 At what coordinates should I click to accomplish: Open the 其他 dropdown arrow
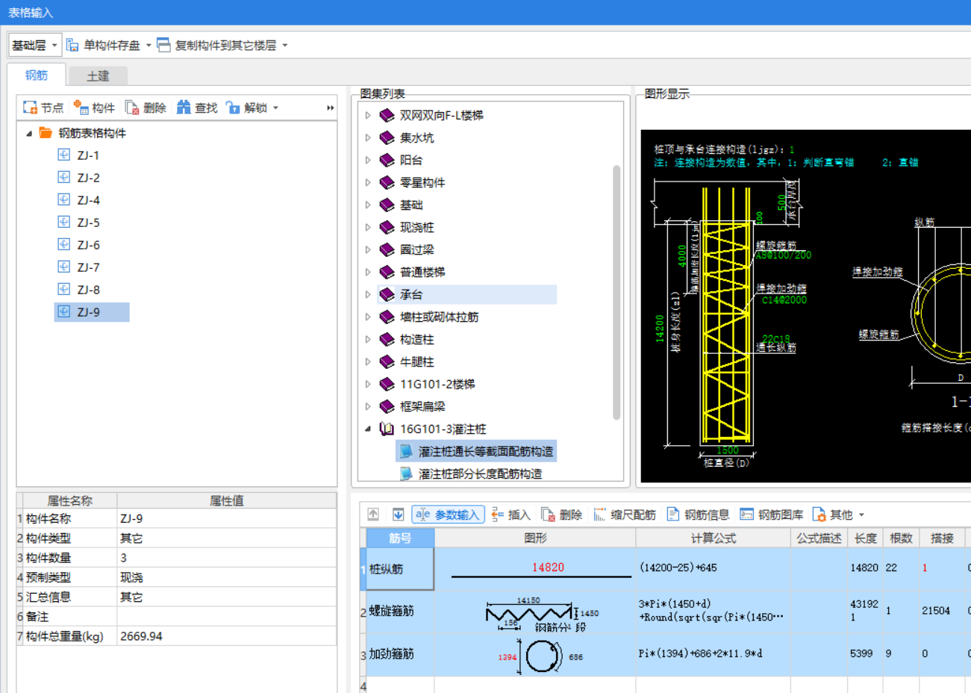(x=861, y=515)
